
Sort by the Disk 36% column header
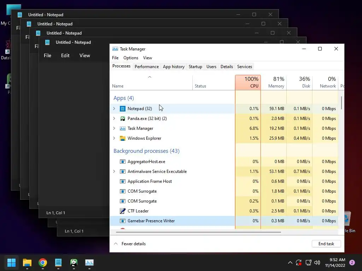click(299, 82)
